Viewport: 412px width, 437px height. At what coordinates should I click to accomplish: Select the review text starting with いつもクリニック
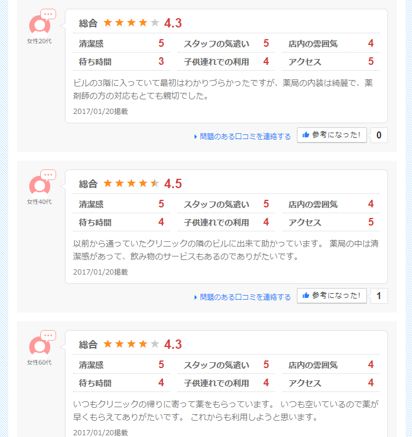click(x=226, y=411)
